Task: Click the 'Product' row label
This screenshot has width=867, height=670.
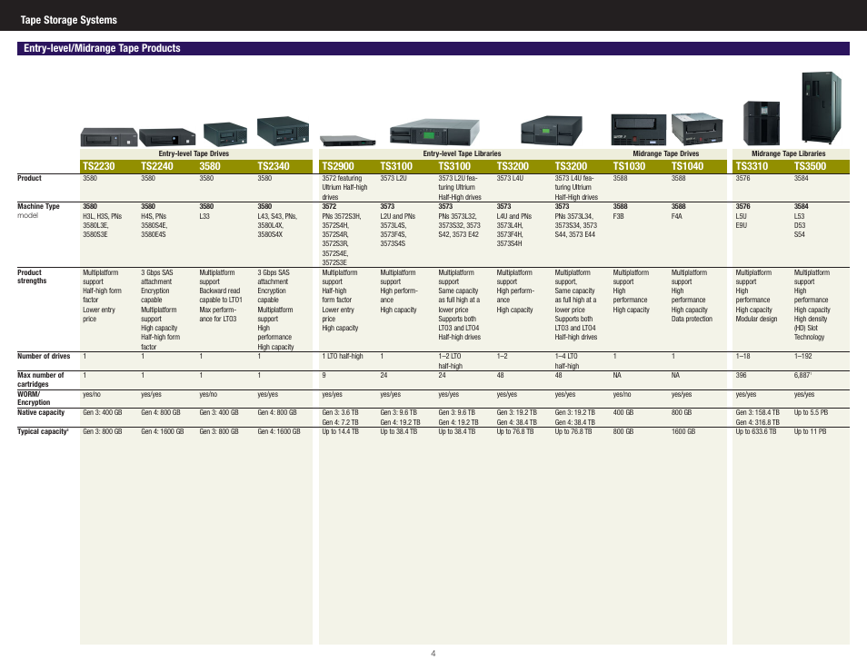Action: pyautogui.click(x=29, y=179)
